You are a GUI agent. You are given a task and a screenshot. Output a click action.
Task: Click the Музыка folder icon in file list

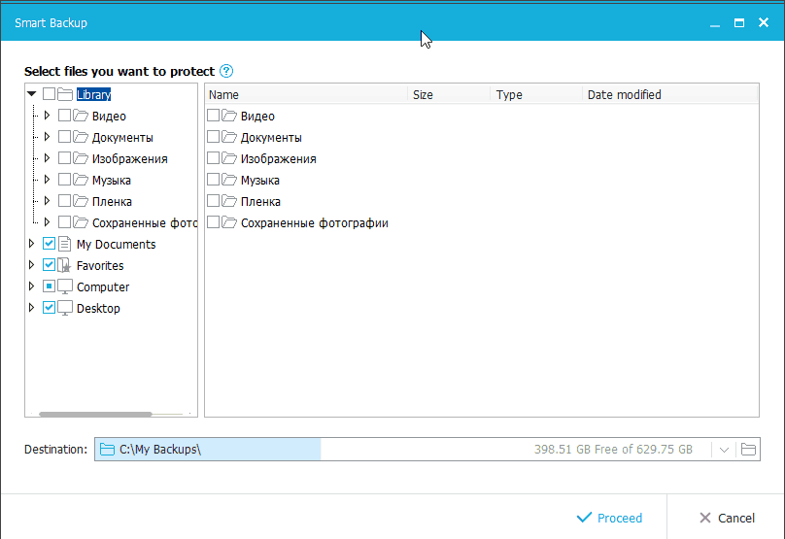tap(229, 180)
